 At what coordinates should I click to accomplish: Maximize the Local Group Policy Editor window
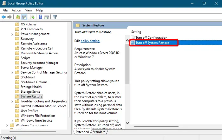click(x=204, y=3)
